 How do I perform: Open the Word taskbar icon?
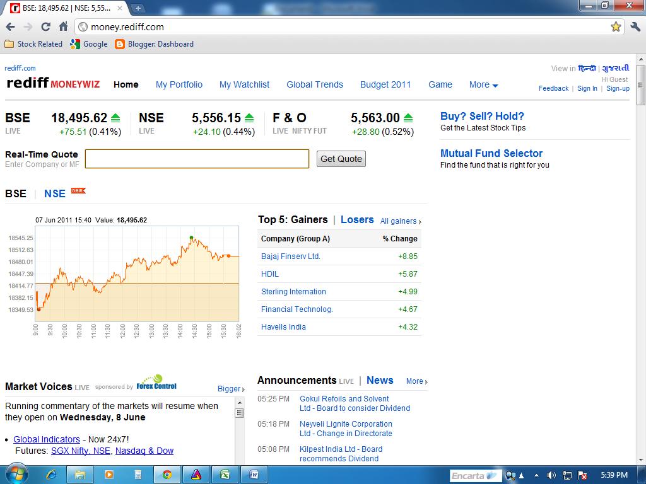pyautogui.click(x=254, y=475)
